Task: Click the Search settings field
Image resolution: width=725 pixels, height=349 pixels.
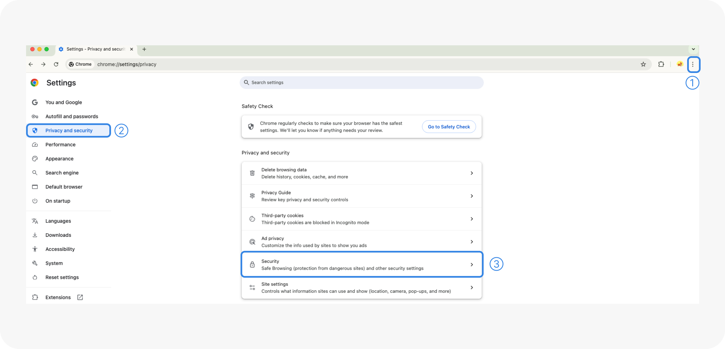Action: pos(361,82)
